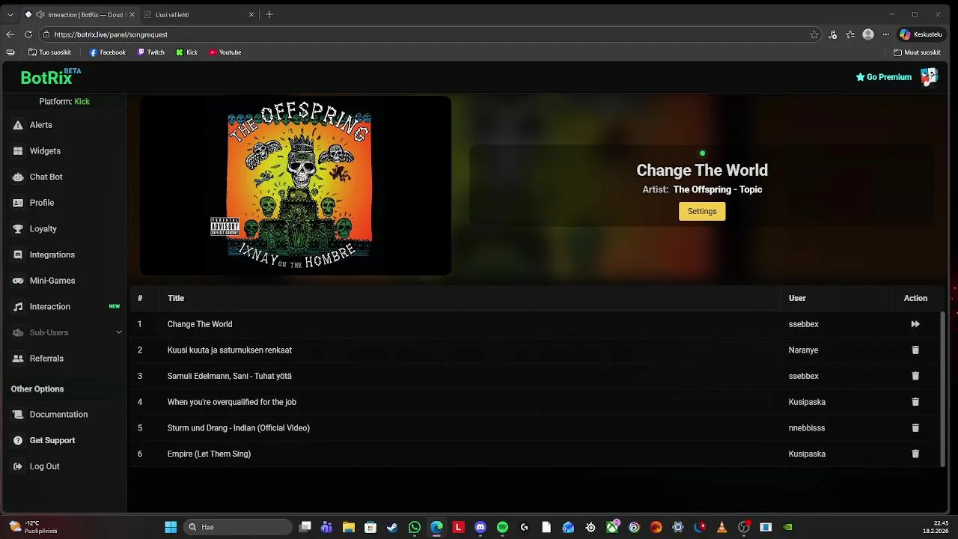Click Get Support in sidebar
Viewport: 958px width, 539px height.
click(x=52, y=440)
